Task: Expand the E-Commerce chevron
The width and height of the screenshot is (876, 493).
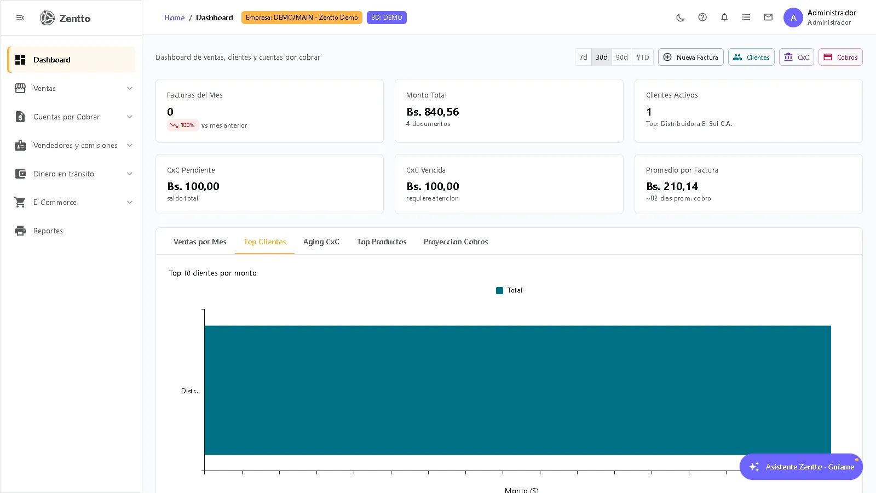Action: [x=130, y=202]
